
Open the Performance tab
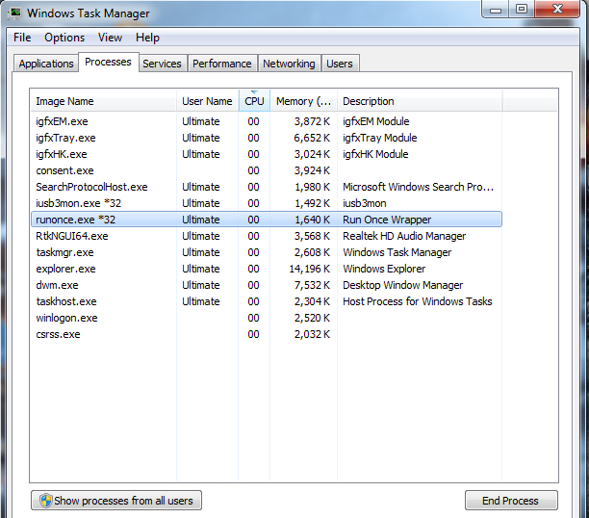tap(222, 64)
